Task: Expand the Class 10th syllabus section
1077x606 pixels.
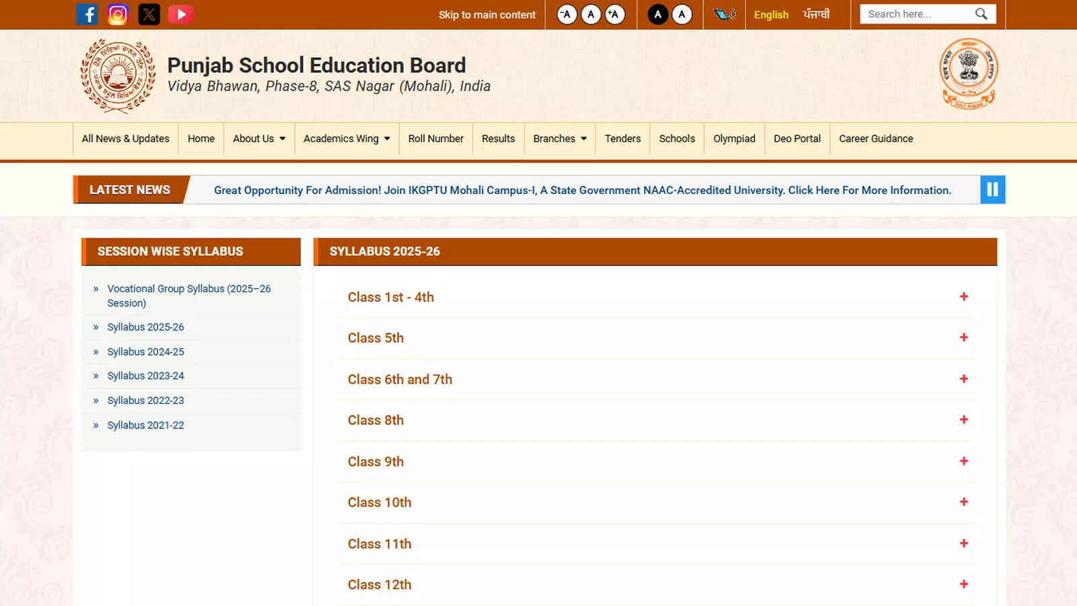Action: click(x=965, y=502)
